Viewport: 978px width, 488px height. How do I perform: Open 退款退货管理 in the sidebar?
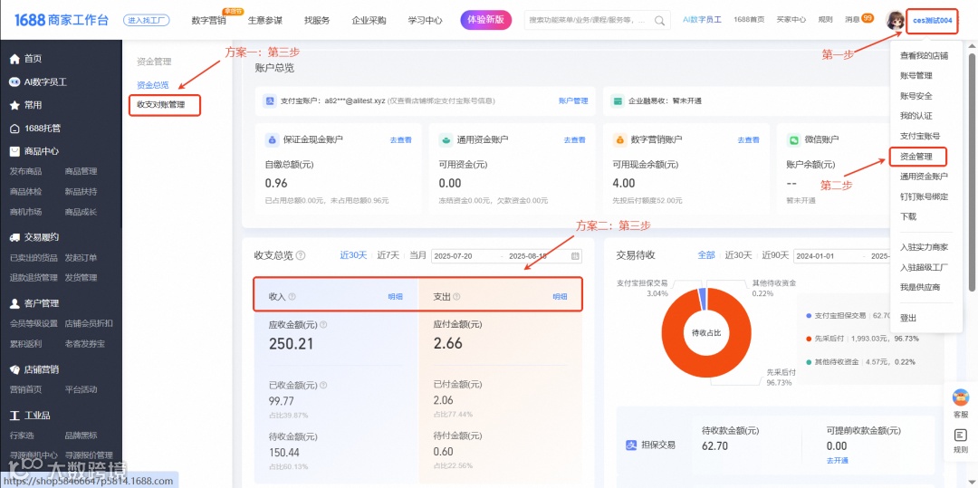coord(34,277)
